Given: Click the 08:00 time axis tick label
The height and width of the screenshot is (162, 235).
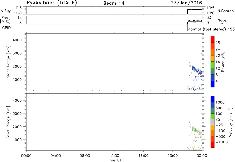Looking at the screenshot, I should coord(85,156).
